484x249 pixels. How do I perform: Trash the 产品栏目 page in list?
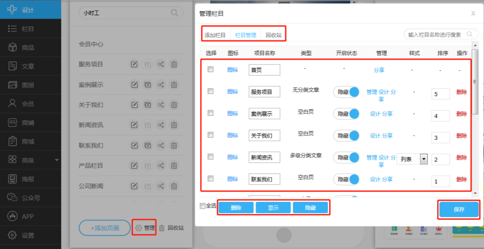[x=174, y=166]
